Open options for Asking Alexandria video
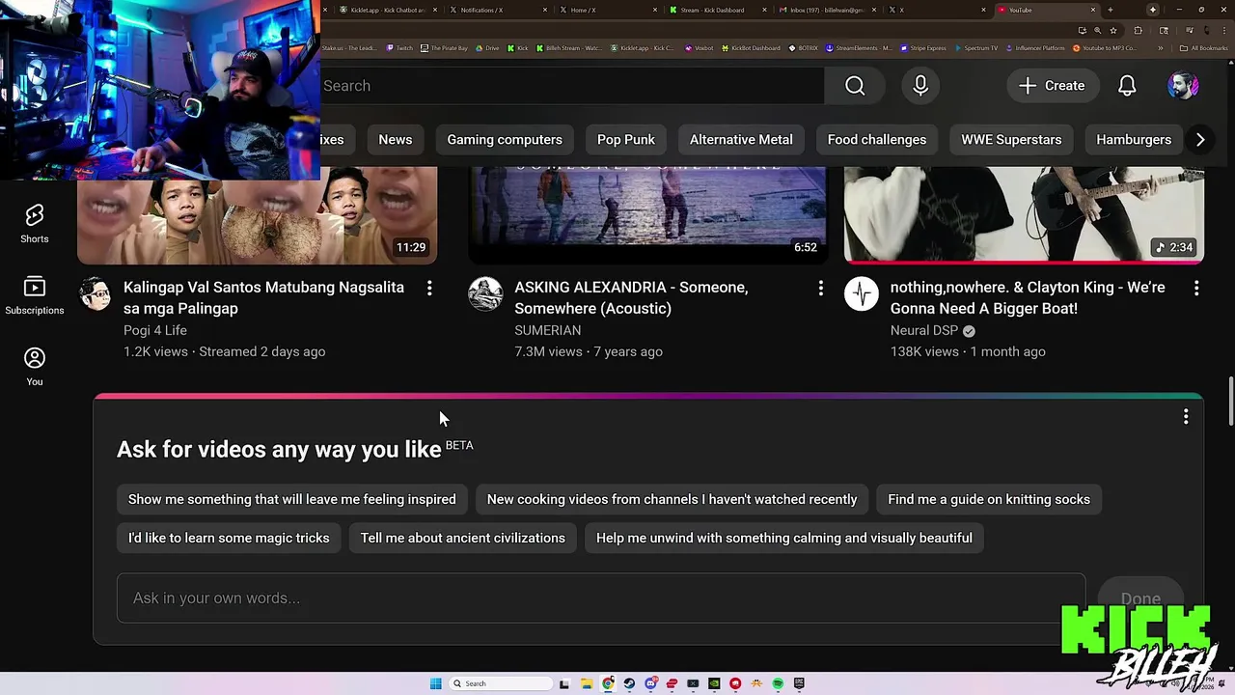 pos(820,288)
